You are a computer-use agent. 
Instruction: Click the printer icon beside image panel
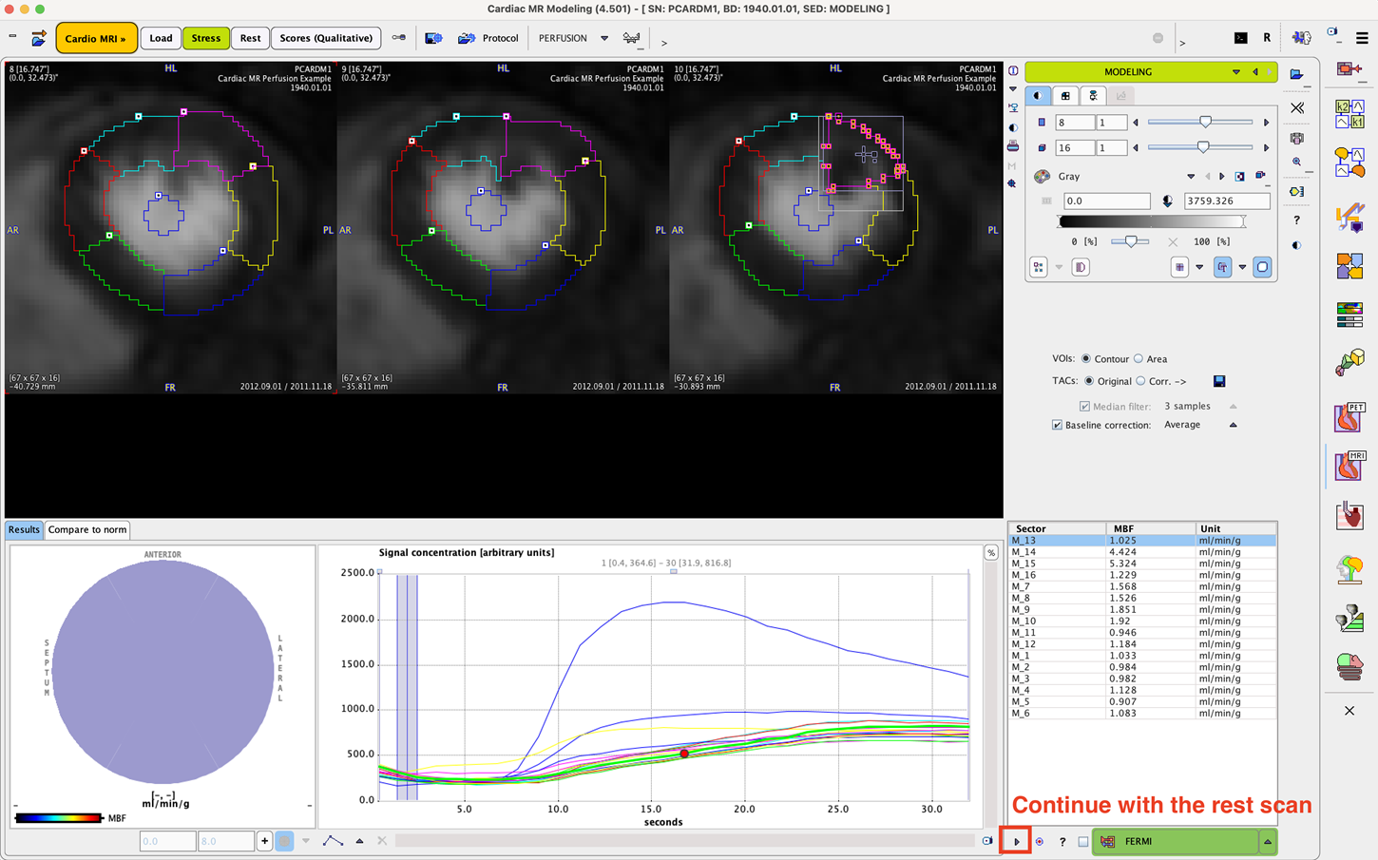click(x=1013, y=145)
